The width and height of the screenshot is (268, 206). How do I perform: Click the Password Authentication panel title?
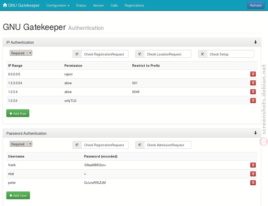click(x=26, y=133)
